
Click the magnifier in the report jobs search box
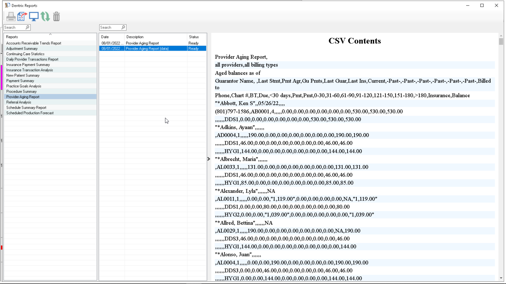(123, 27)
